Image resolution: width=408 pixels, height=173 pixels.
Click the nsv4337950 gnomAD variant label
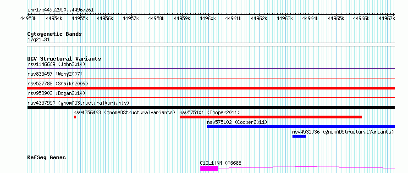78,103
